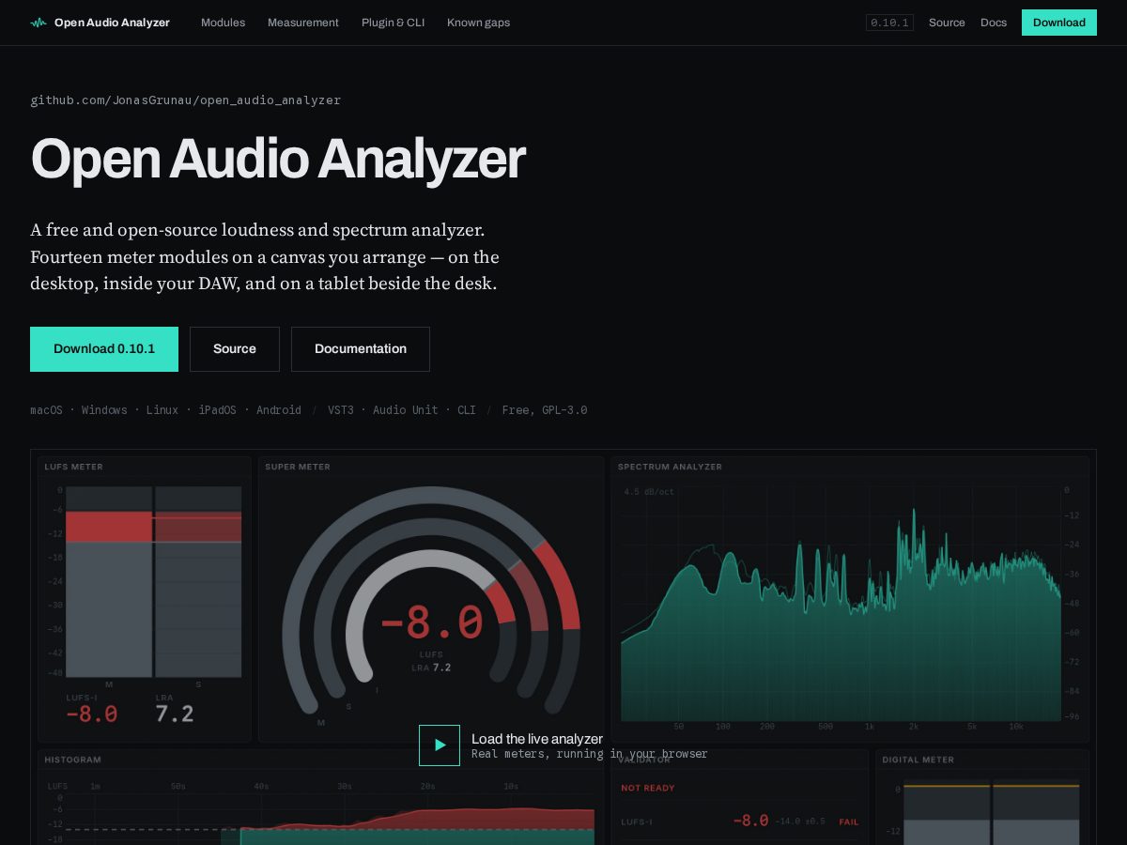Click the 0.10.1 version badge
The height and width of the screenshot is (845, 1127).
point(889,23)
